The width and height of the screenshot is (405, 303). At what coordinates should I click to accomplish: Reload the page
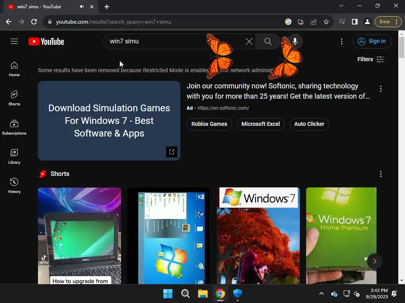tap(34, 22)
